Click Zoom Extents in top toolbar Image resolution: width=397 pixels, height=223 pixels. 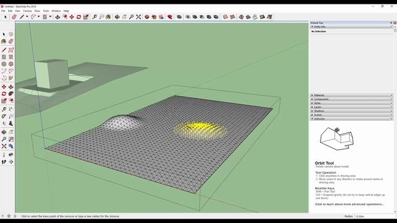(x=138, y=17)
